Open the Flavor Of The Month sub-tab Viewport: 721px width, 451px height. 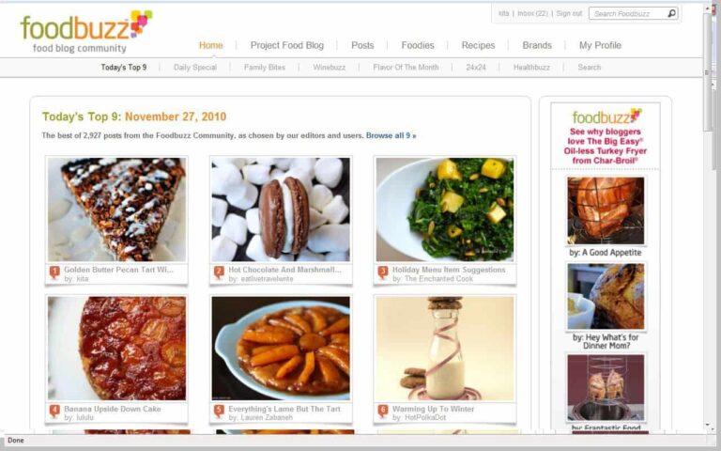[406, 68]
